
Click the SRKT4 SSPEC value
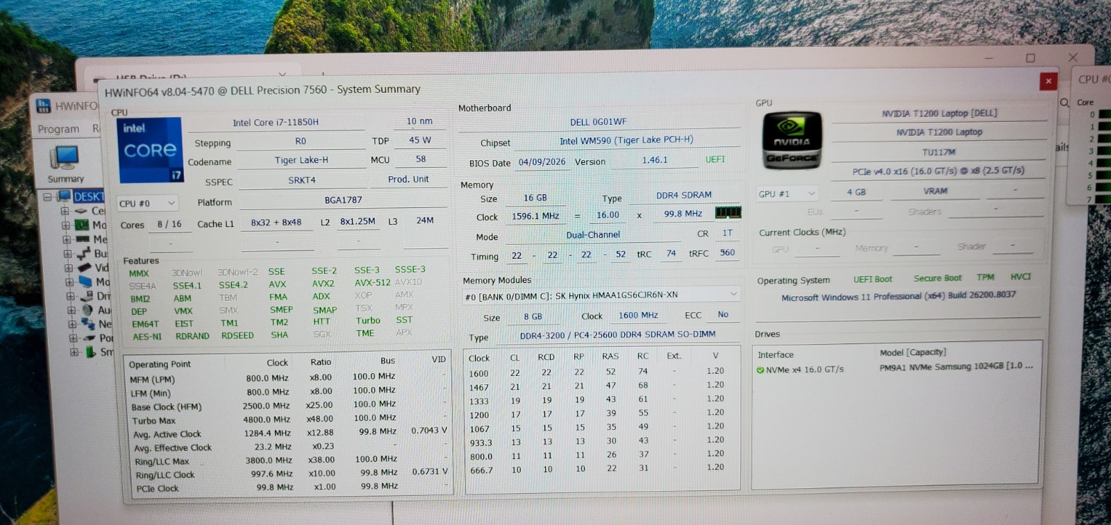pos(302,180)
